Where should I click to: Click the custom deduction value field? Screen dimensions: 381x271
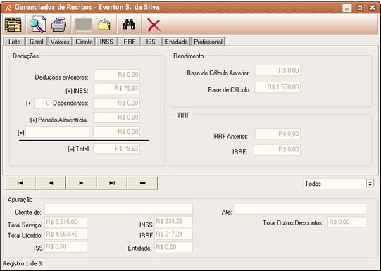pos(116,132)
